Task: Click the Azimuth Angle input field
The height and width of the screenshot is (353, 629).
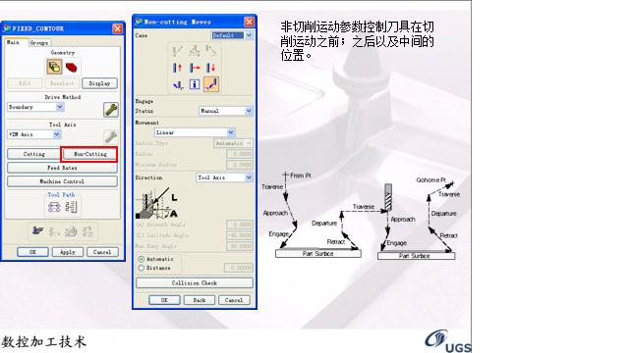Action: point(240,225)
